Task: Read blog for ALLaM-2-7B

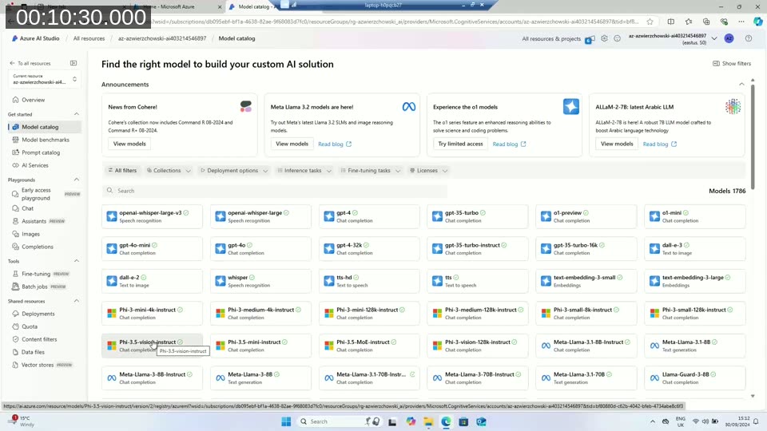Action: pyautogui.click(x=659, y=144)
